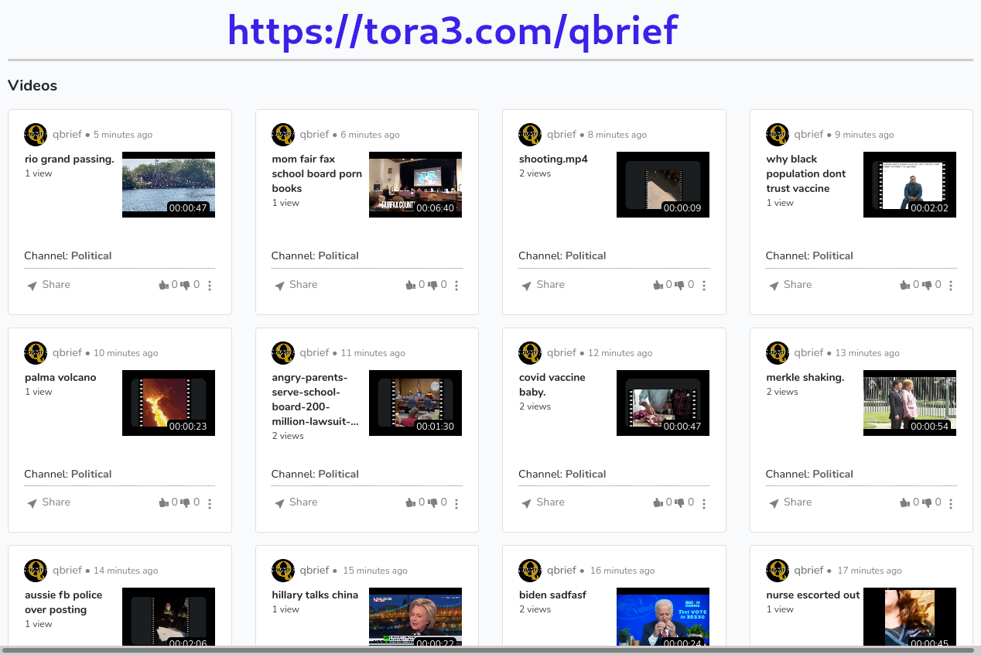Share the rio grand passing video
This screenshot has height=655, width=981.
[48, 285]
